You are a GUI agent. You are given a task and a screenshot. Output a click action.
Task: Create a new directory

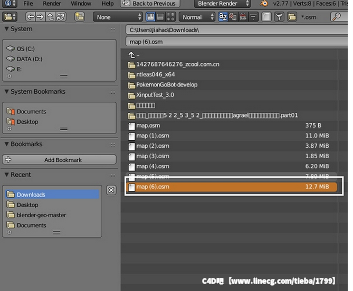point(80,17)
